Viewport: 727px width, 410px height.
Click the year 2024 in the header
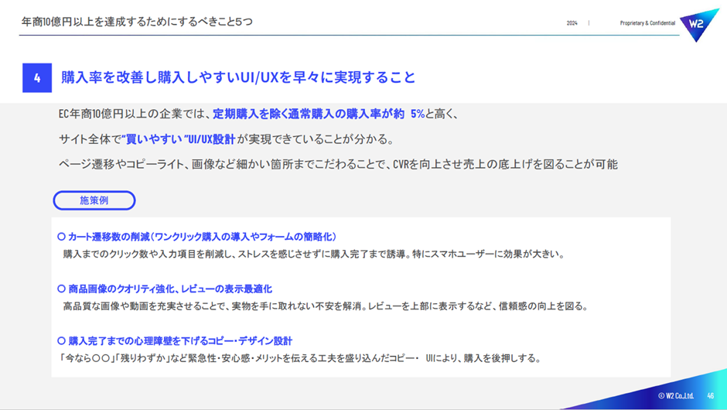coord(572,22)
